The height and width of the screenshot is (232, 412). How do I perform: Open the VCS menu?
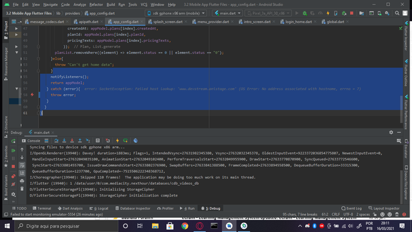pyautogui.click(x=144, y=5)
